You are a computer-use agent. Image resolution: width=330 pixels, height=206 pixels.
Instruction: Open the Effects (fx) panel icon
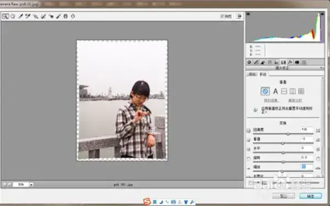pyautogui.click(x=290, y=62)
